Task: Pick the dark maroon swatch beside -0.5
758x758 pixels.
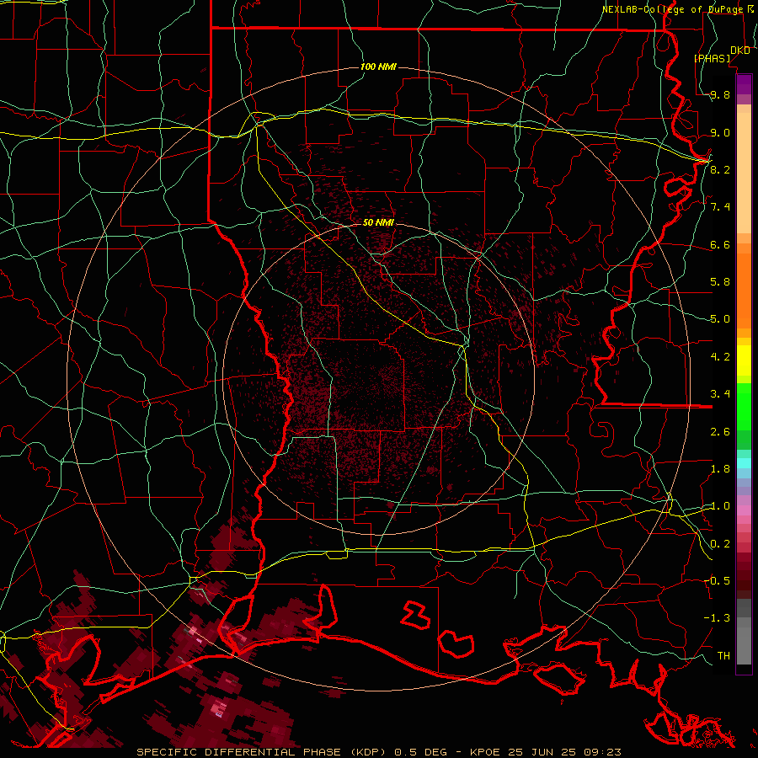Action: pos(744,585)
